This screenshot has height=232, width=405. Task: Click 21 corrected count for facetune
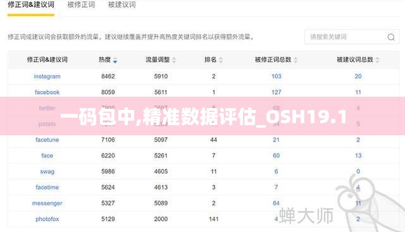click(x=276, y=140)
